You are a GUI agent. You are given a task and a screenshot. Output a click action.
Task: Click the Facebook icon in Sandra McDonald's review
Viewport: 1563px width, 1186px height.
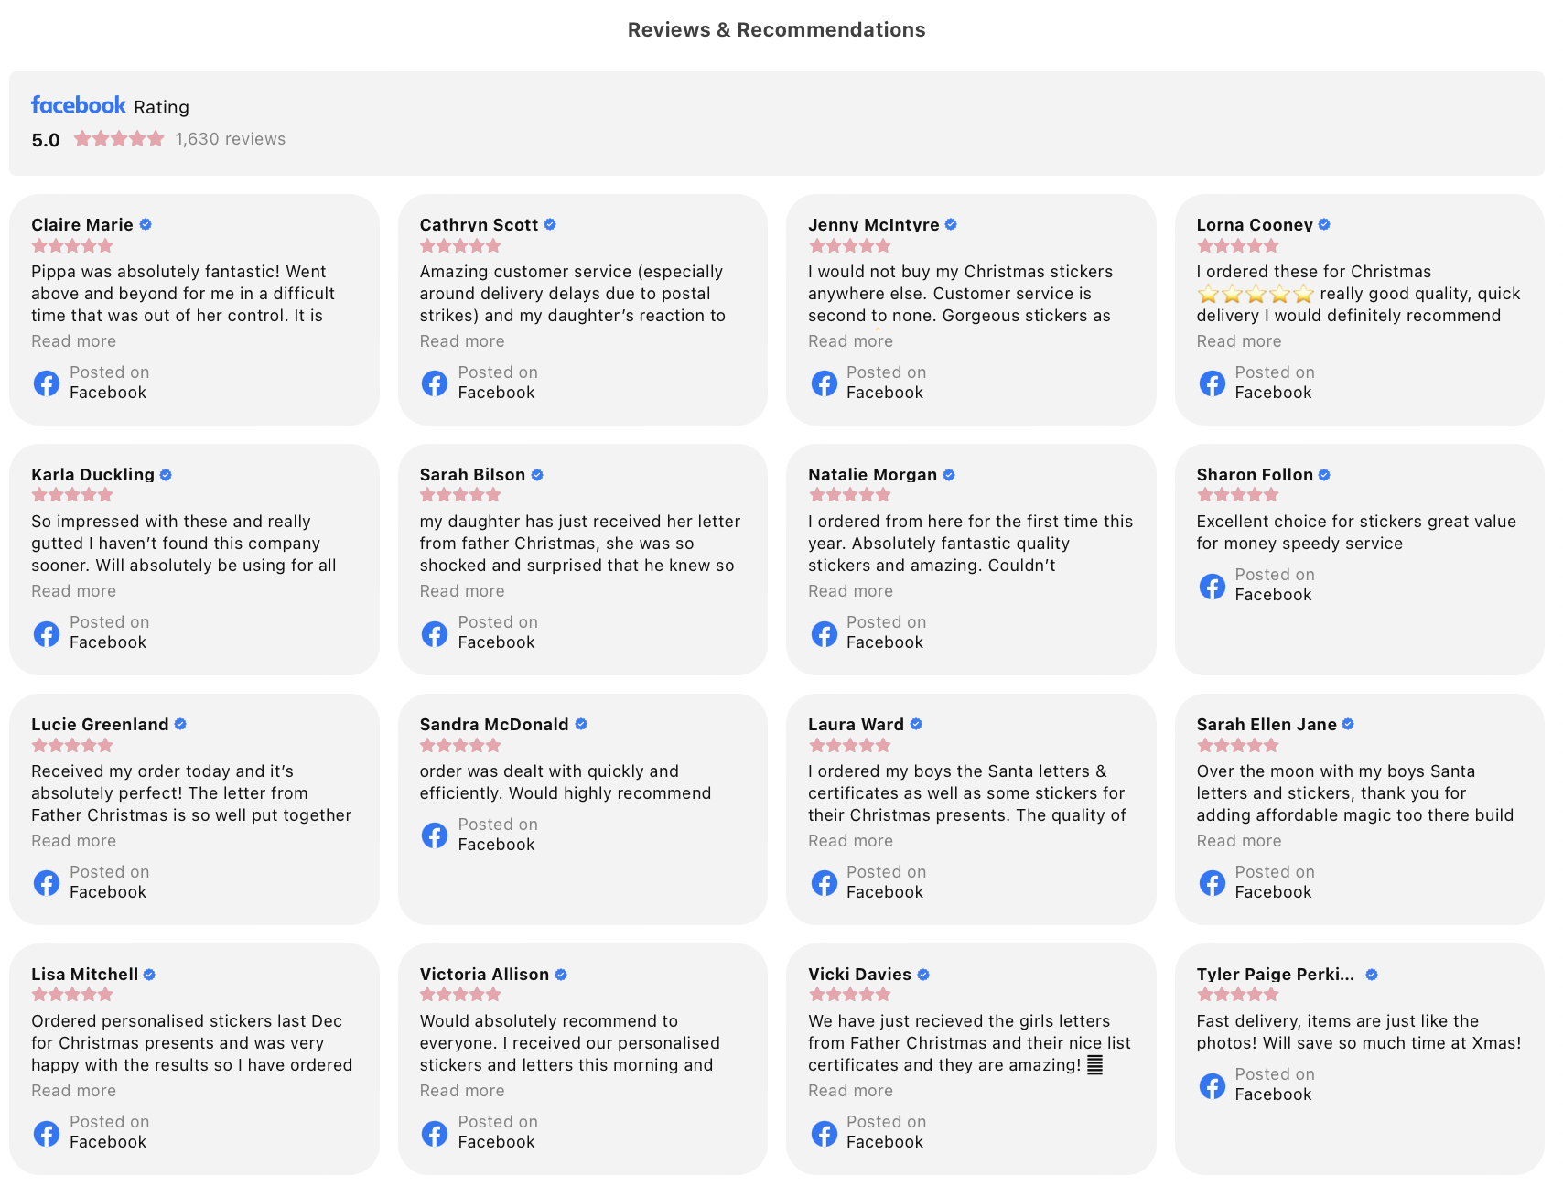(x=435, y=835)
